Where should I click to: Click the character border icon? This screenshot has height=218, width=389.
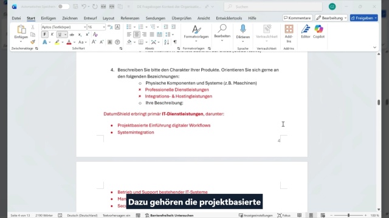click(117, 27)
